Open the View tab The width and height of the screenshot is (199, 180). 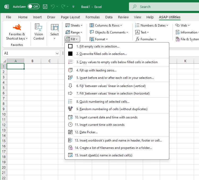tap(137, 17)
